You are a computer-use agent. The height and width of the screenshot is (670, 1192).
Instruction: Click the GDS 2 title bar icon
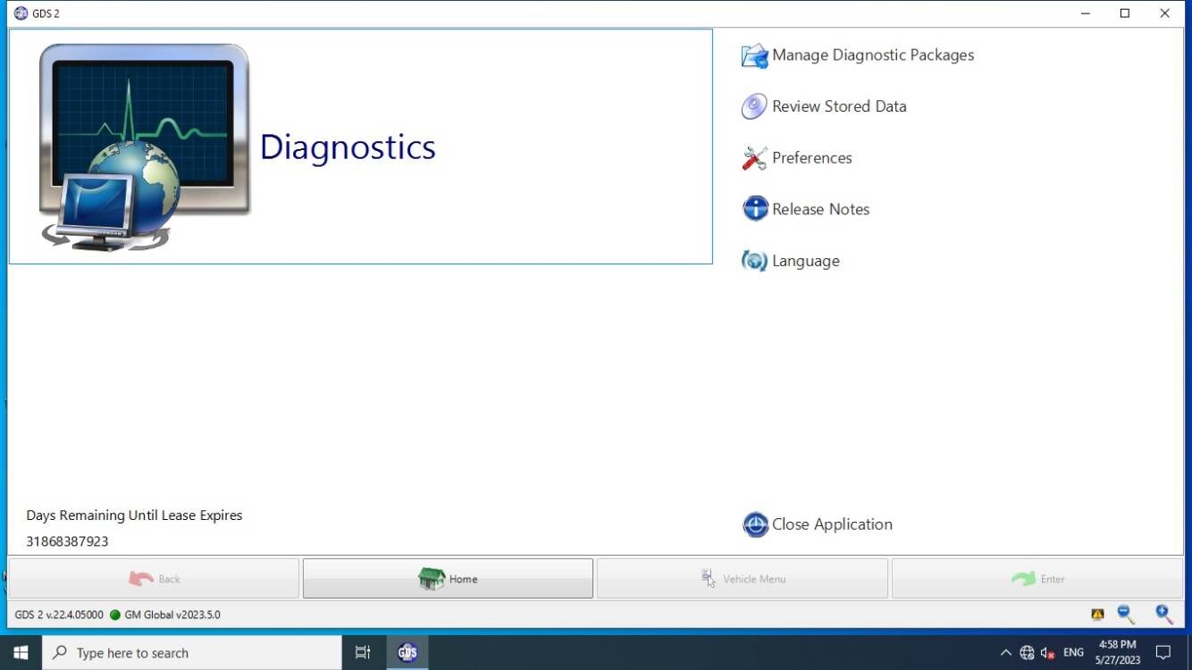click(x=21, y=13)
